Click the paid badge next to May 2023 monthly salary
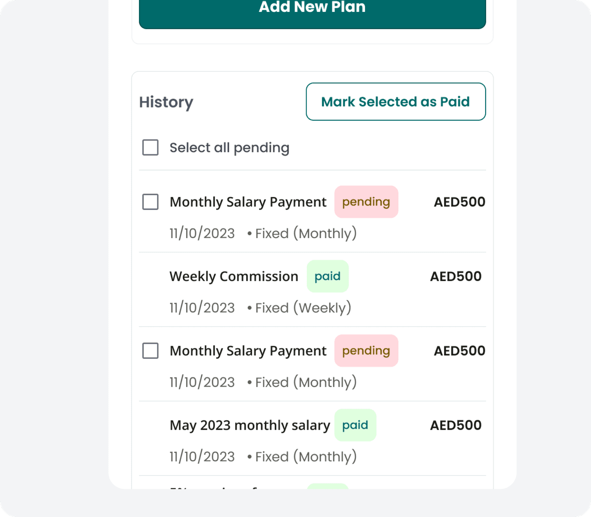This screenshot has height=517, width=591. click(x=355, y=425)
